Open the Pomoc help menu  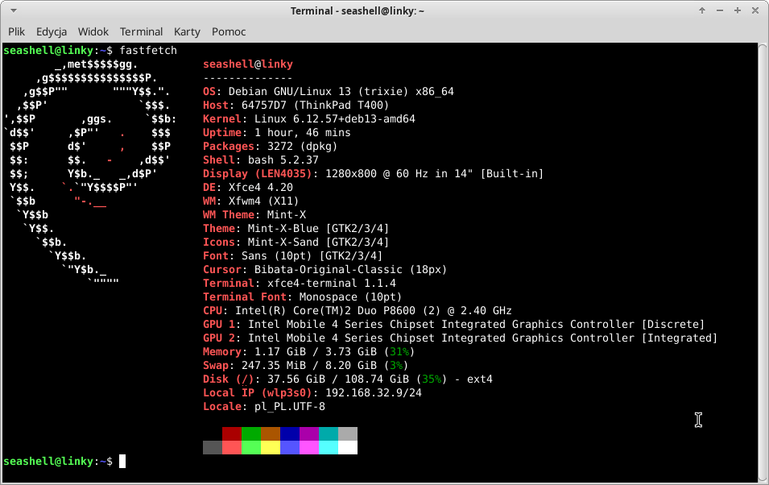pos(229,31)
